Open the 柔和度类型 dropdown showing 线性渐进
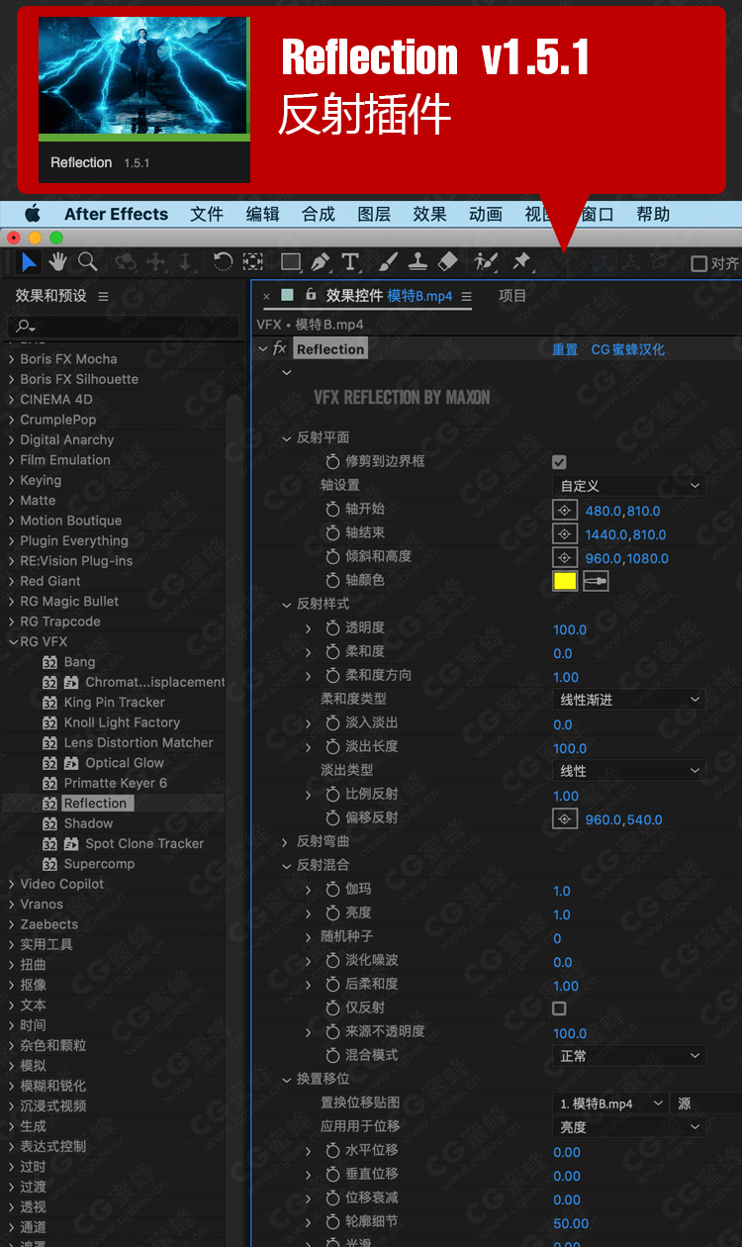The image size is (742, 1247). [628, 700]
